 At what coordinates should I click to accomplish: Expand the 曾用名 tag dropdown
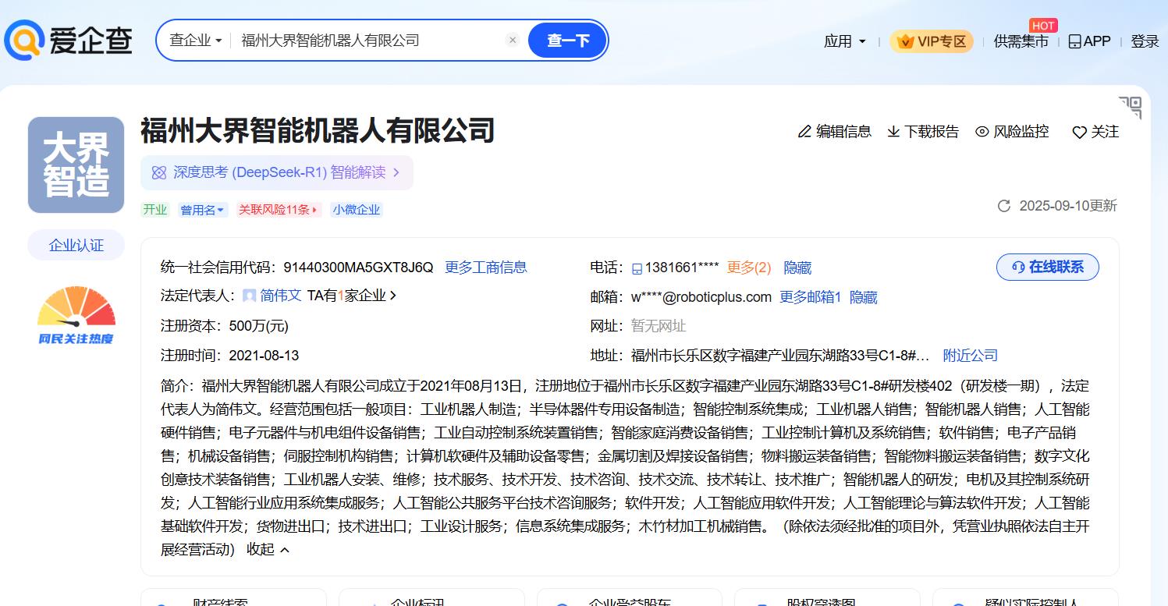[203, 210]
